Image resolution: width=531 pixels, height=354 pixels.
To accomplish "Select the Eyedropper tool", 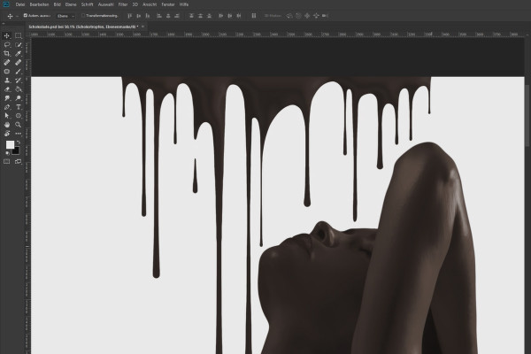I will click(19, 53).
